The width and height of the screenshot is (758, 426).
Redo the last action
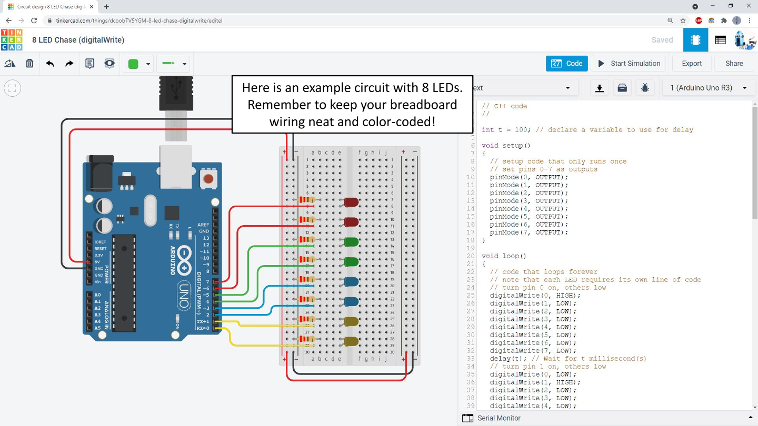(69, 64)
